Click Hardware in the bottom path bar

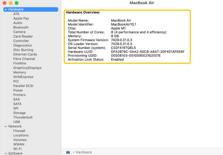(84, 152)
